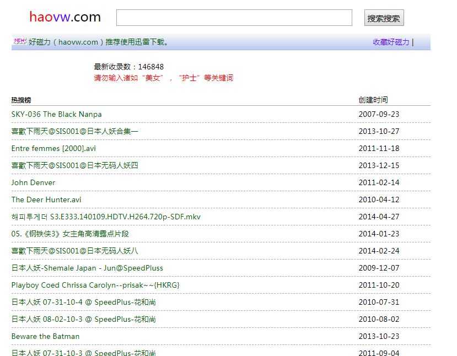Click the date 2013-12-15
The width and height of the screenshot is (457, 356).
[379, 165]
